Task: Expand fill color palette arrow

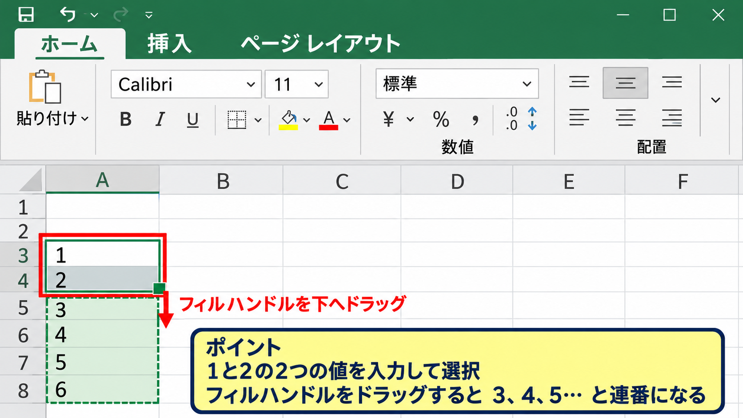Action: click(x=307, y=120)
